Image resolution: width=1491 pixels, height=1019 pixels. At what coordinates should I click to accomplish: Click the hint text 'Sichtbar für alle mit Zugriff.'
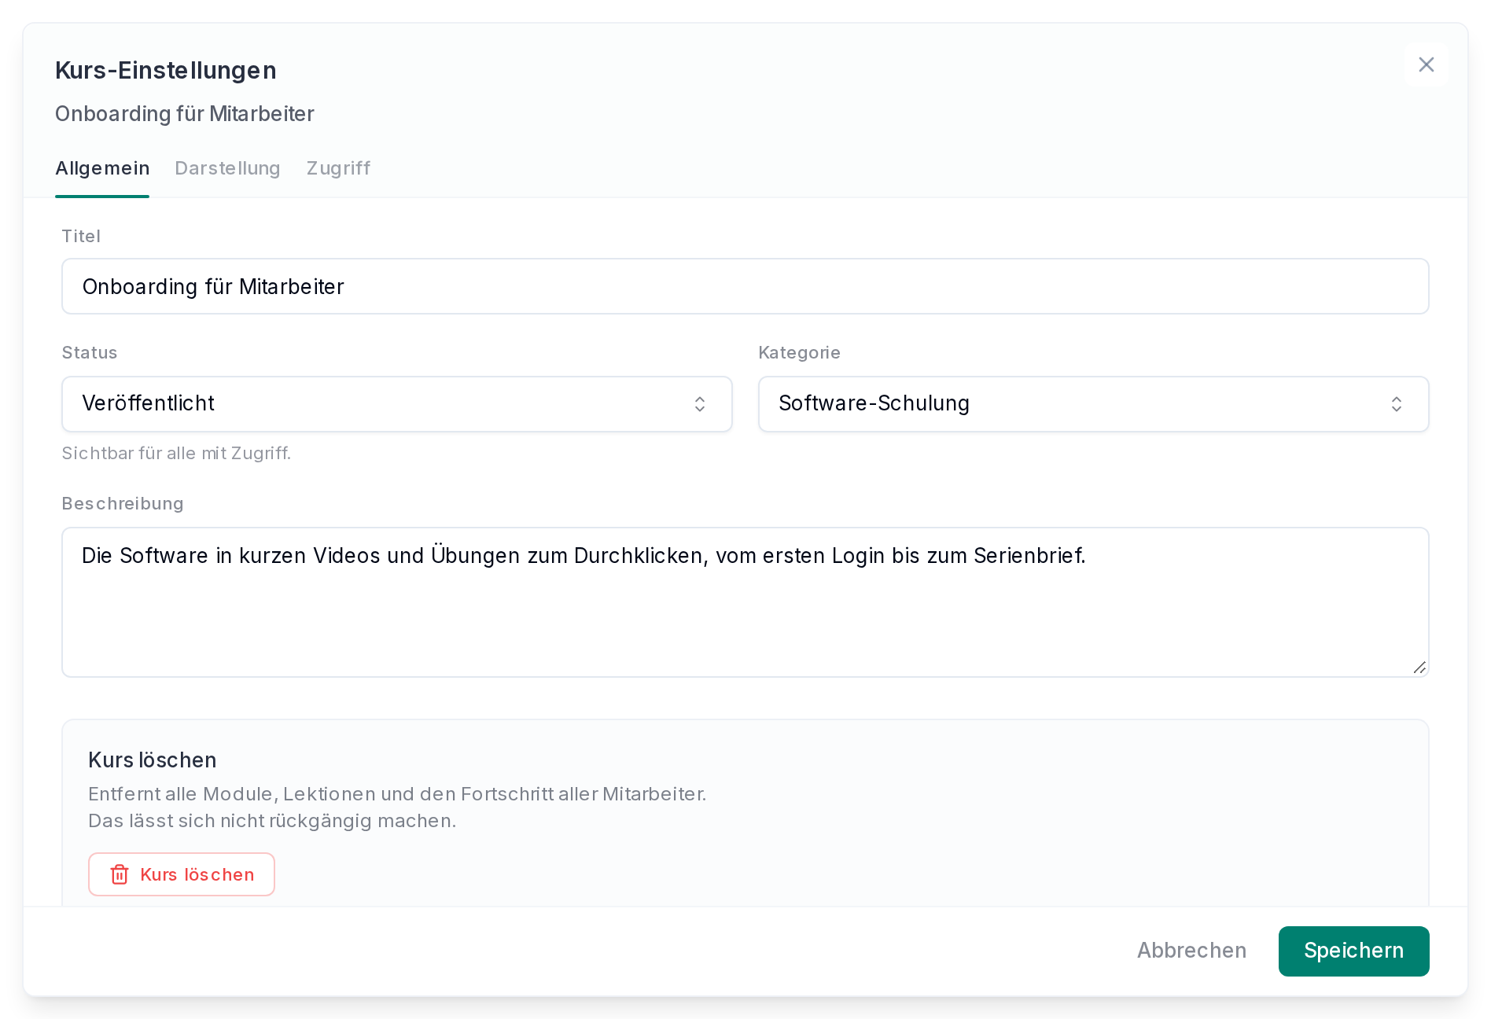tap(176, 453)
